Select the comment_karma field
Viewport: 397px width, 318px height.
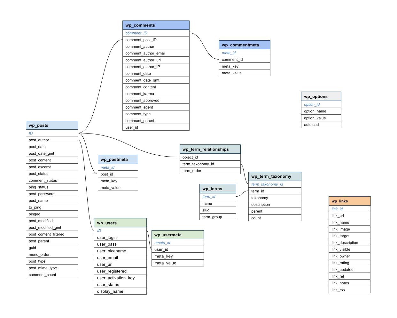(156, 94)
